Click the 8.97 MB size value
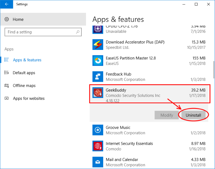This screenshot has height=169, width=215. [198, 143]
